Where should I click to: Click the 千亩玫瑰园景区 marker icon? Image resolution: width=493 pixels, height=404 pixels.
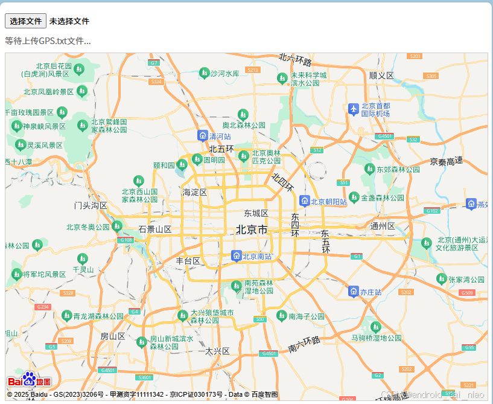62,112
